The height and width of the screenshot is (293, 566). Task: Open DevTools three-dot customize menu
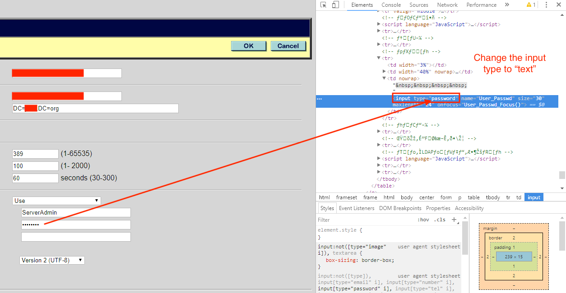[x=547, y=5]
